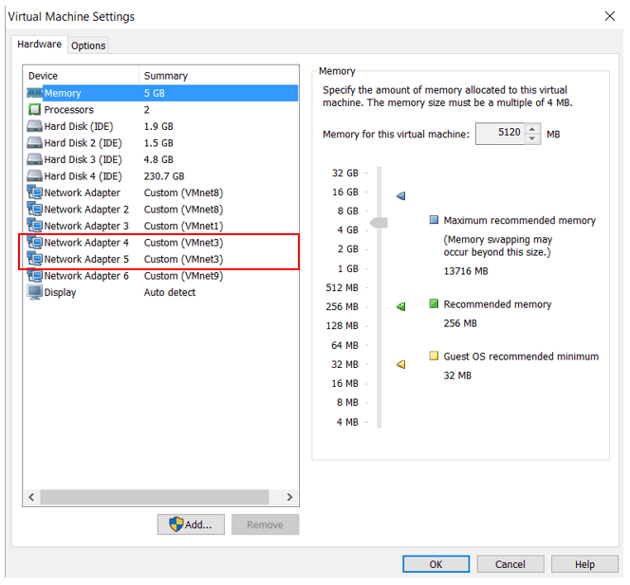Switch to the Options tab

(x=88, y=46)
